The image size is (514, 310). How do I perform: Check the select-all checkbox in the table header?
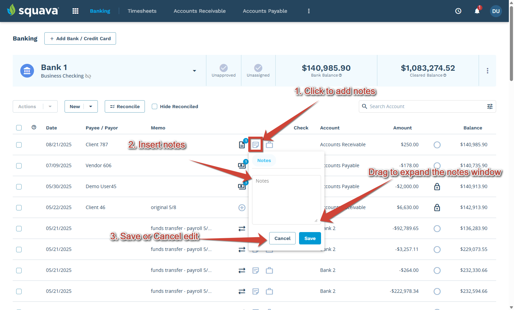coord(19,127)
